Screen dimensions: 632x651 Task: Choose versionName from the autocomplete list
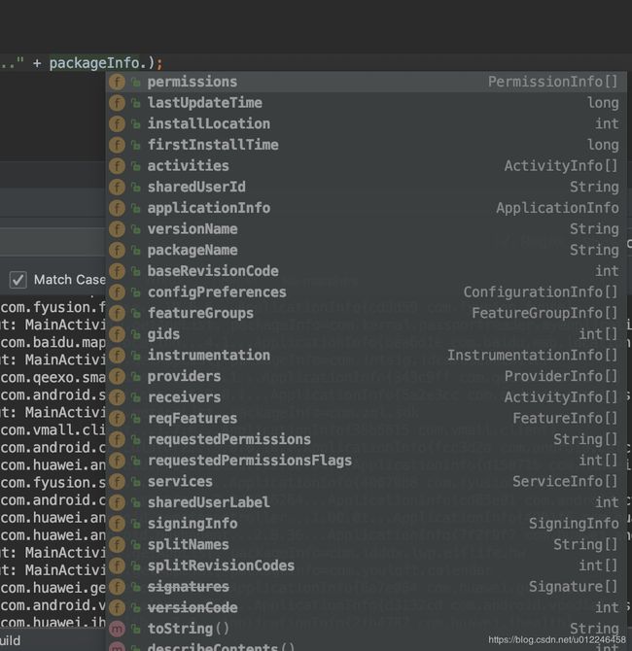(x=366, y=229)
